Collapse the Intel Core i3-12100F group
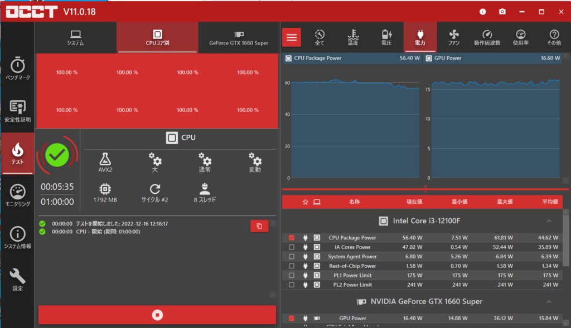Image resolution: width=571 pixels, height=328 pixels. (549, 221)
